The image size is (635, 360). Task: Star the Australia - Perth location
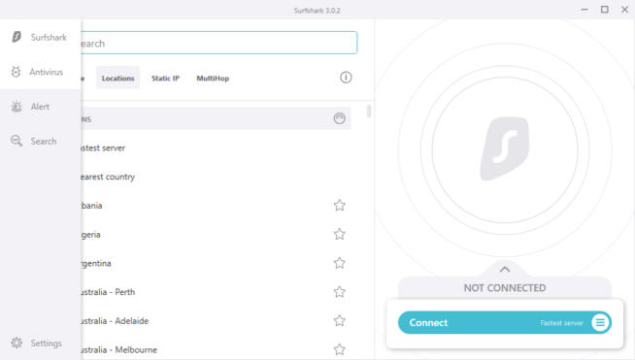click(x=340, y=292)
